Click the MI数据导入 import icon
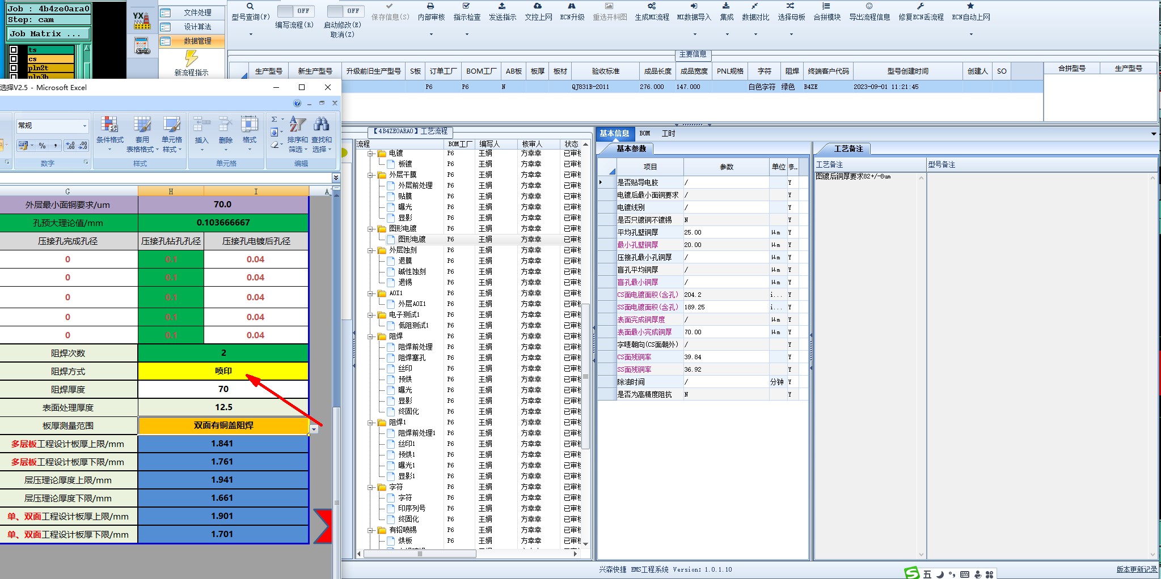 coord(694,6)
